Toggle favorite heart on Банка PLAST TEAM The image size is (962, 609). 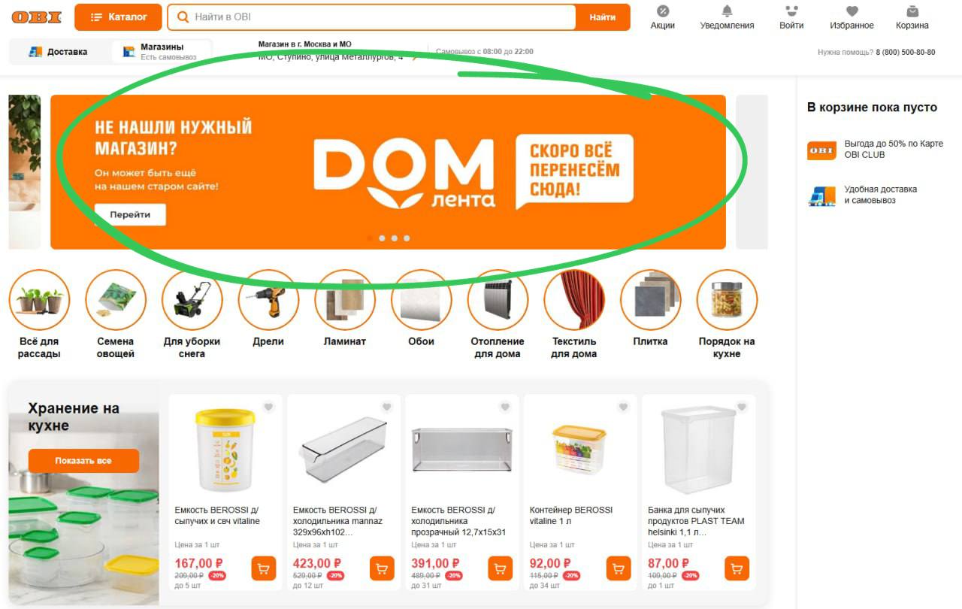point(742,407)
